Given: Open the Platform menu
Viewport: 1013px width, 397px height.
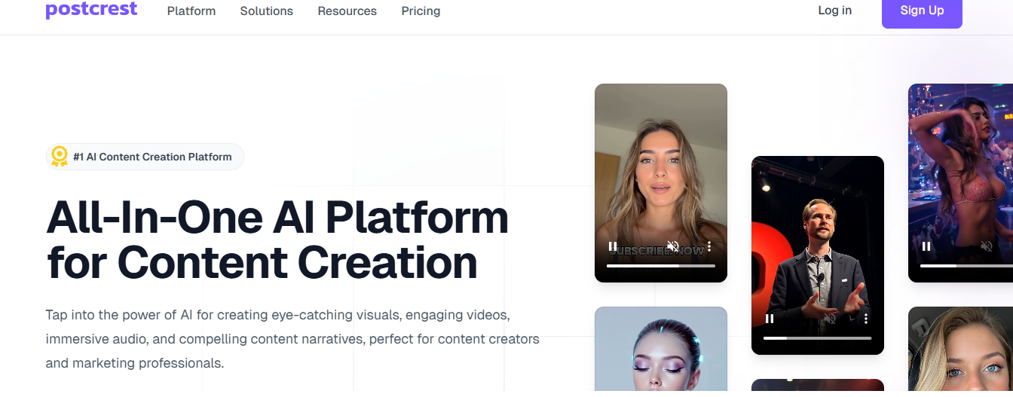Looking at the screenshot, I should click(x=191, y=11).
